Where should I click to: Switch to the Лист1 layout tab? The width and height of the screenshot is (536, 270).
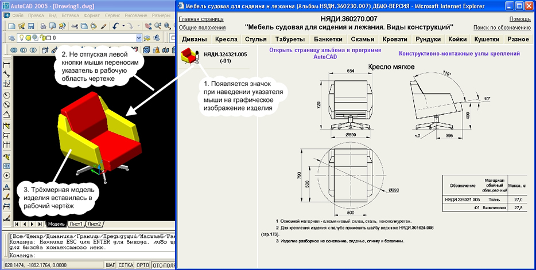tap(76, 224)
